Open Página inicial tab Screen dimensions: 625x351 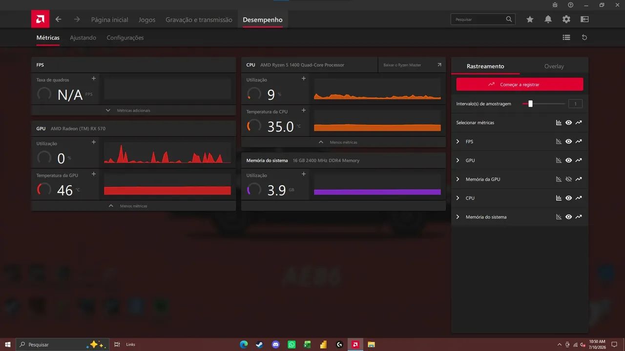pos(109,19)
